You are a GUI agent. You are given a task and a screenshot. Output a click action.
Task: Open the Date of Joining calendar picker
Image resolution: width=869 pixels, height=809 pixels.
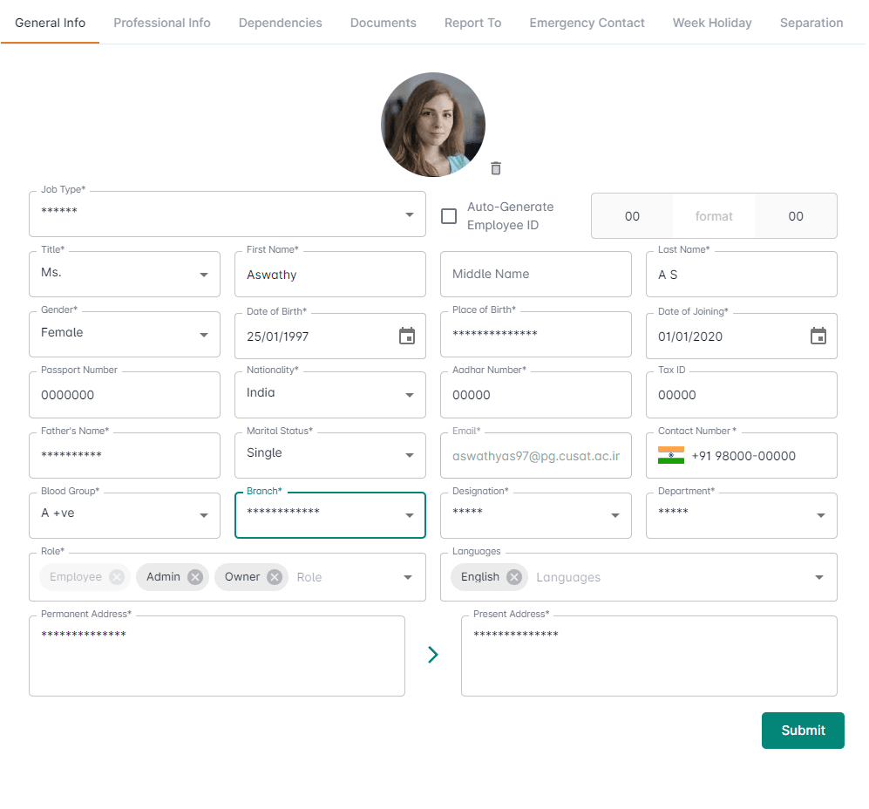pyautogui.click(x=818, y=337)
